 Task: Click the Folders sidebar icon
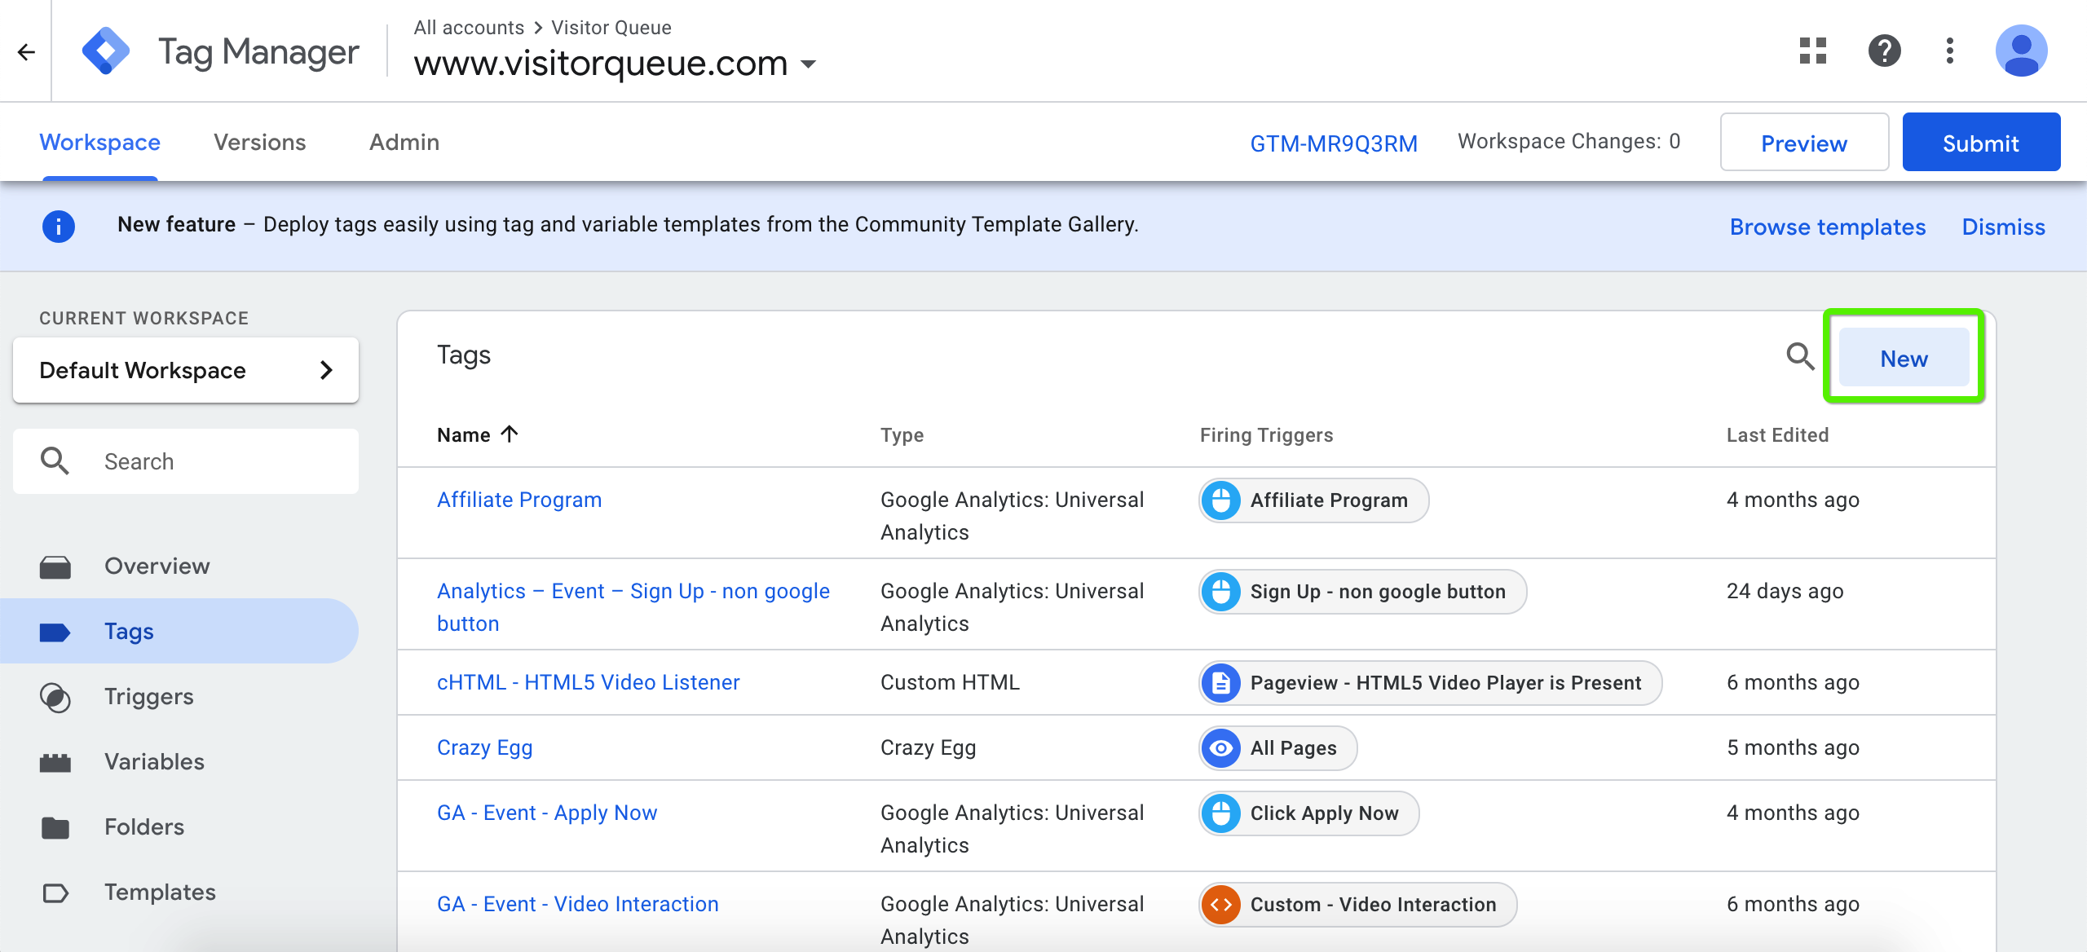tap(55, 827)
